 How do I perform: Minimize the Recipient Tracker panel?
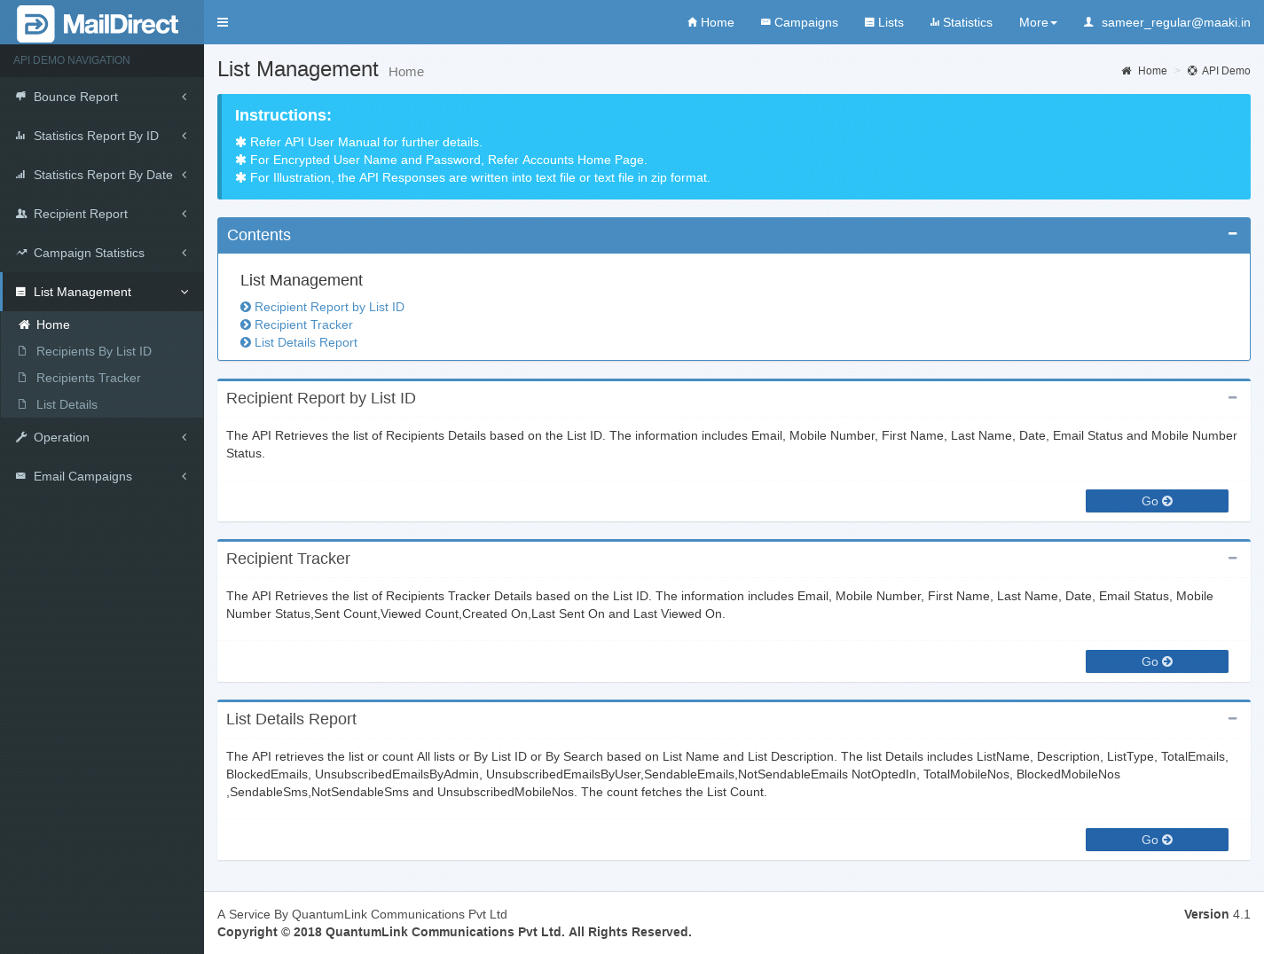1232,559
